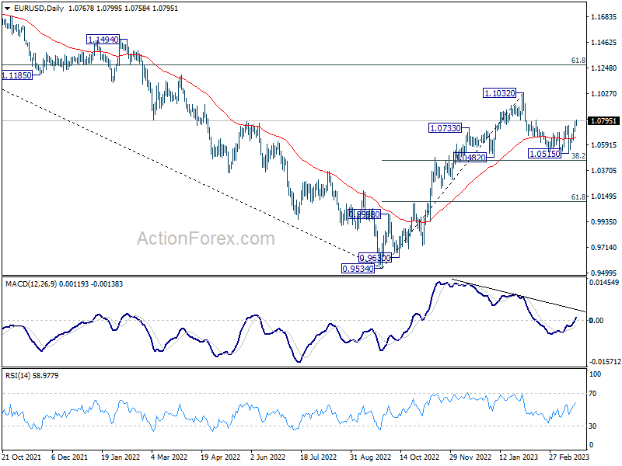Screen dimensions: 622x466
Task: Click the 12 Jan 2023 date label
Action: point(519,457)
